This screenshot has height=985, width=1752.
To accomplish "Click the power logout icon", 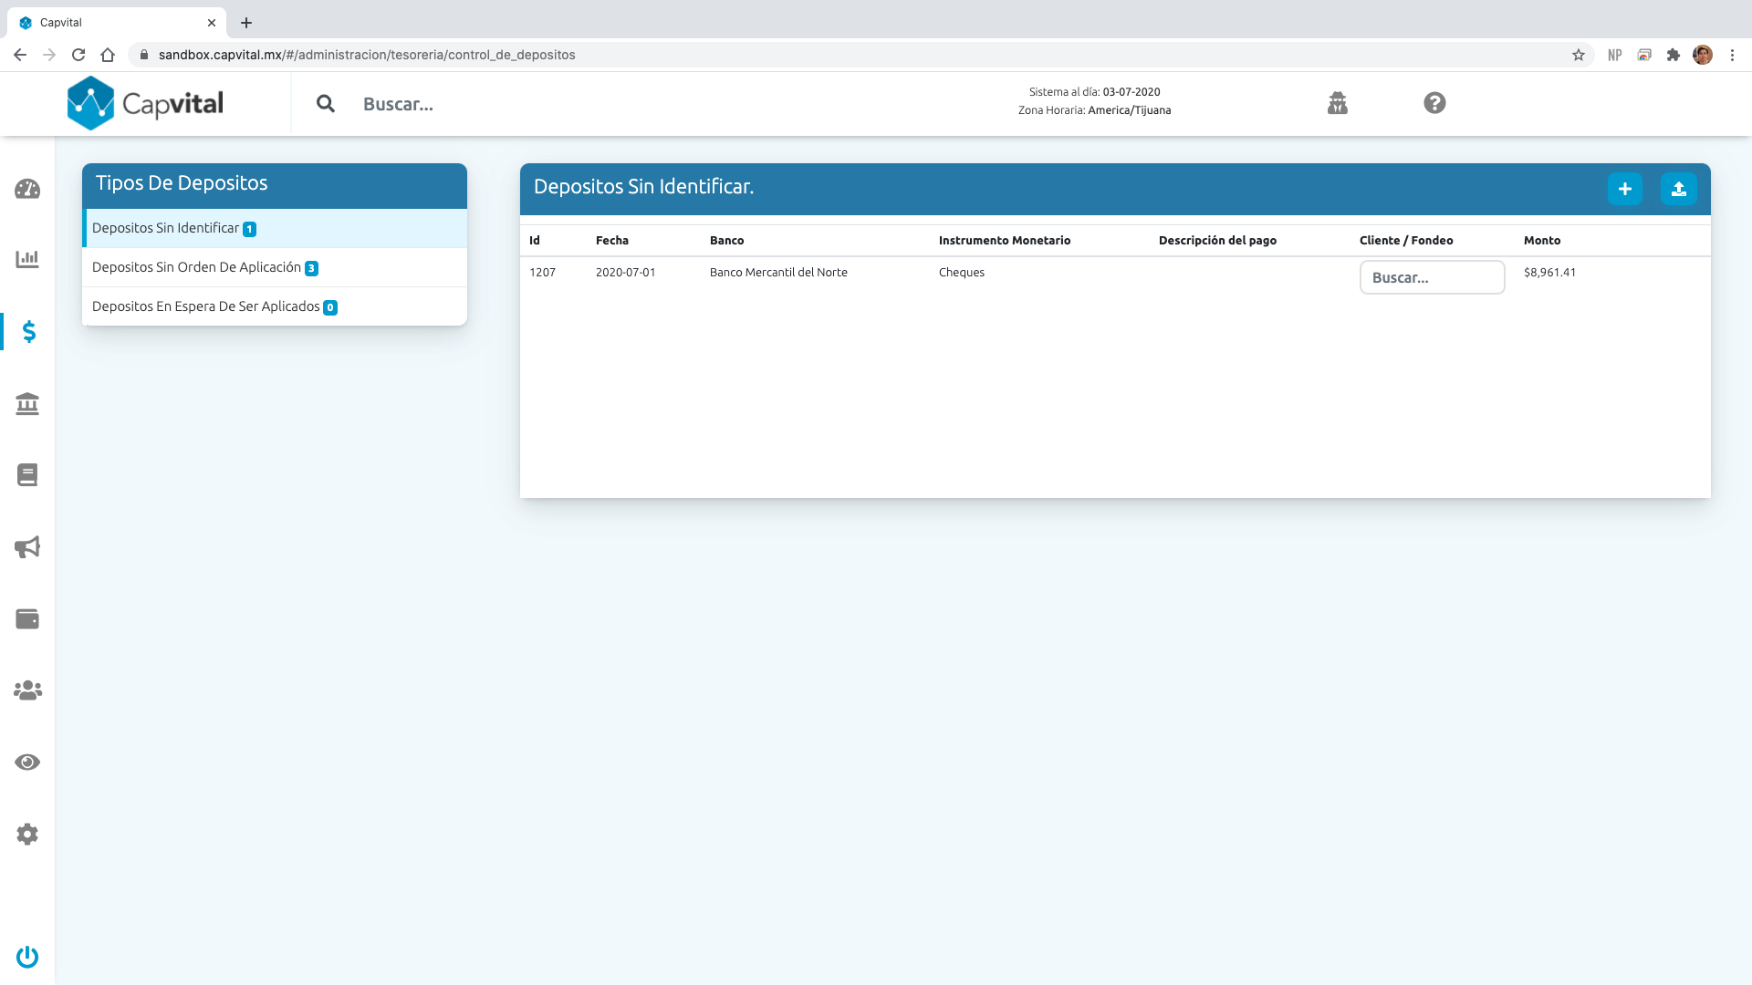I will coord(27,957).
